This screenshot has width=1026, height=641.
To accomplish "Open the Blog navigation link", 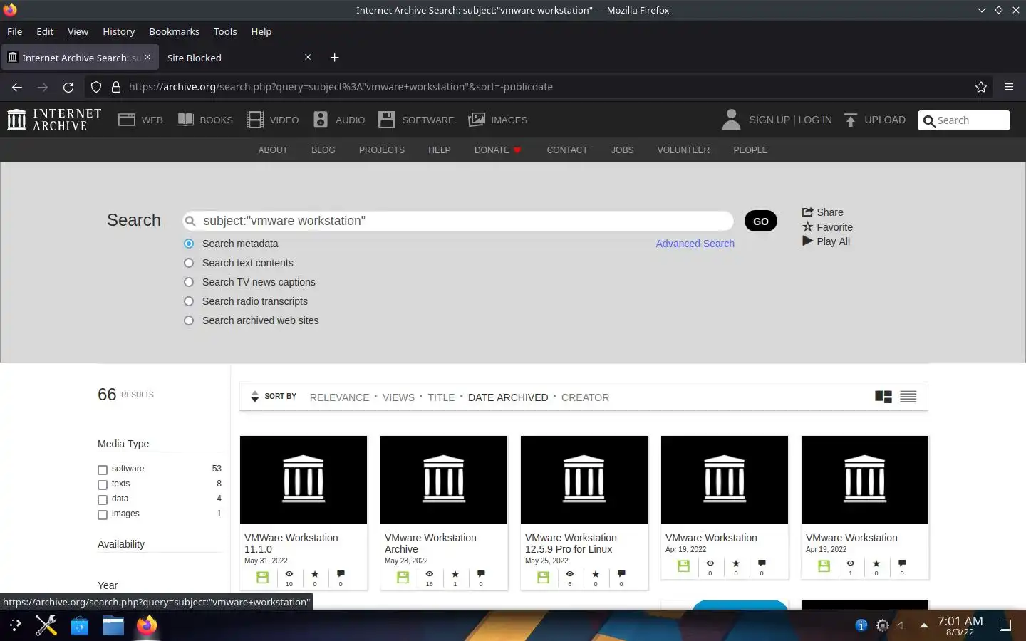I will (323, 150).
